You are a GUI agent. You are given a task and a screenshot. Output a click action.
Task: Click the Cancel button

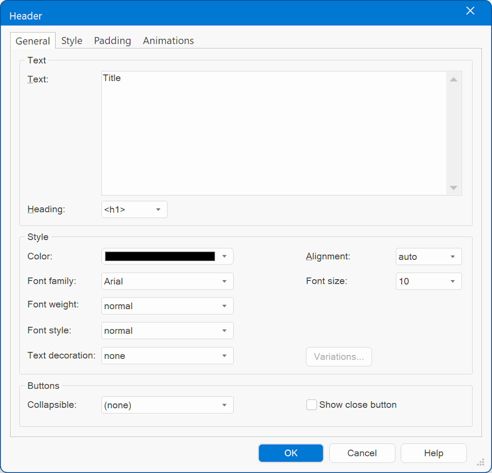click(x=362, y=453)
